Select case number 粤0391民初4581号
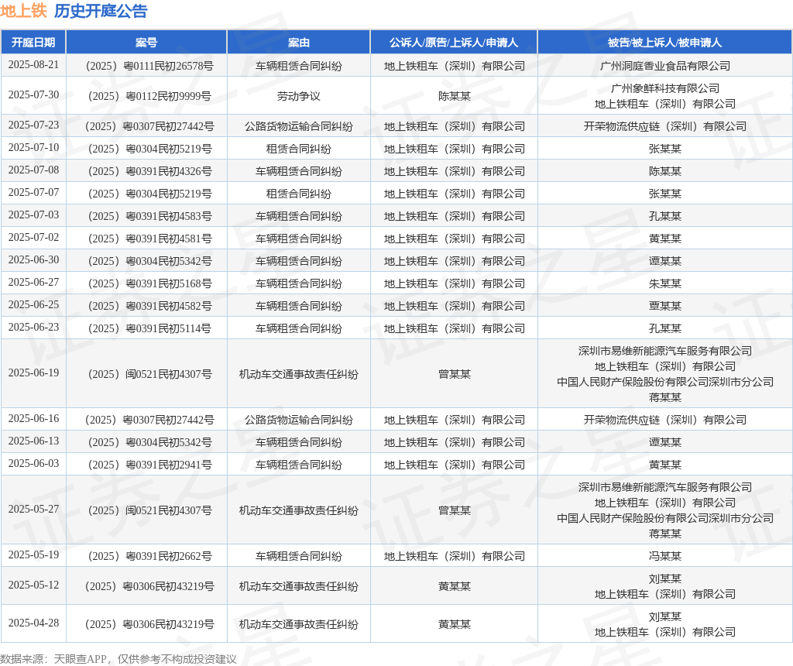 (149, 239)
